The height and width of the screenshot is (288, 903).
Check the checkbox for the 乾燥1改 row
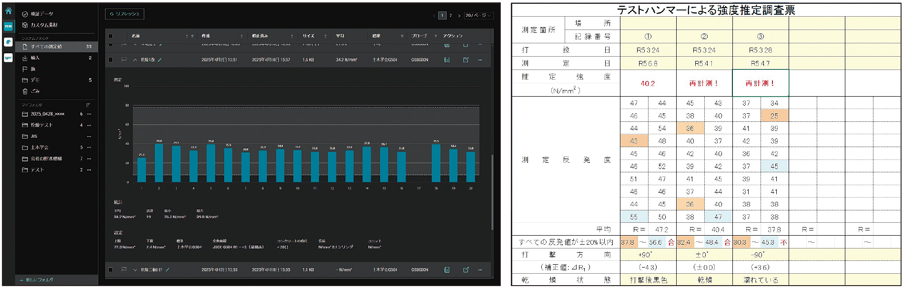[x=111, y=60]
